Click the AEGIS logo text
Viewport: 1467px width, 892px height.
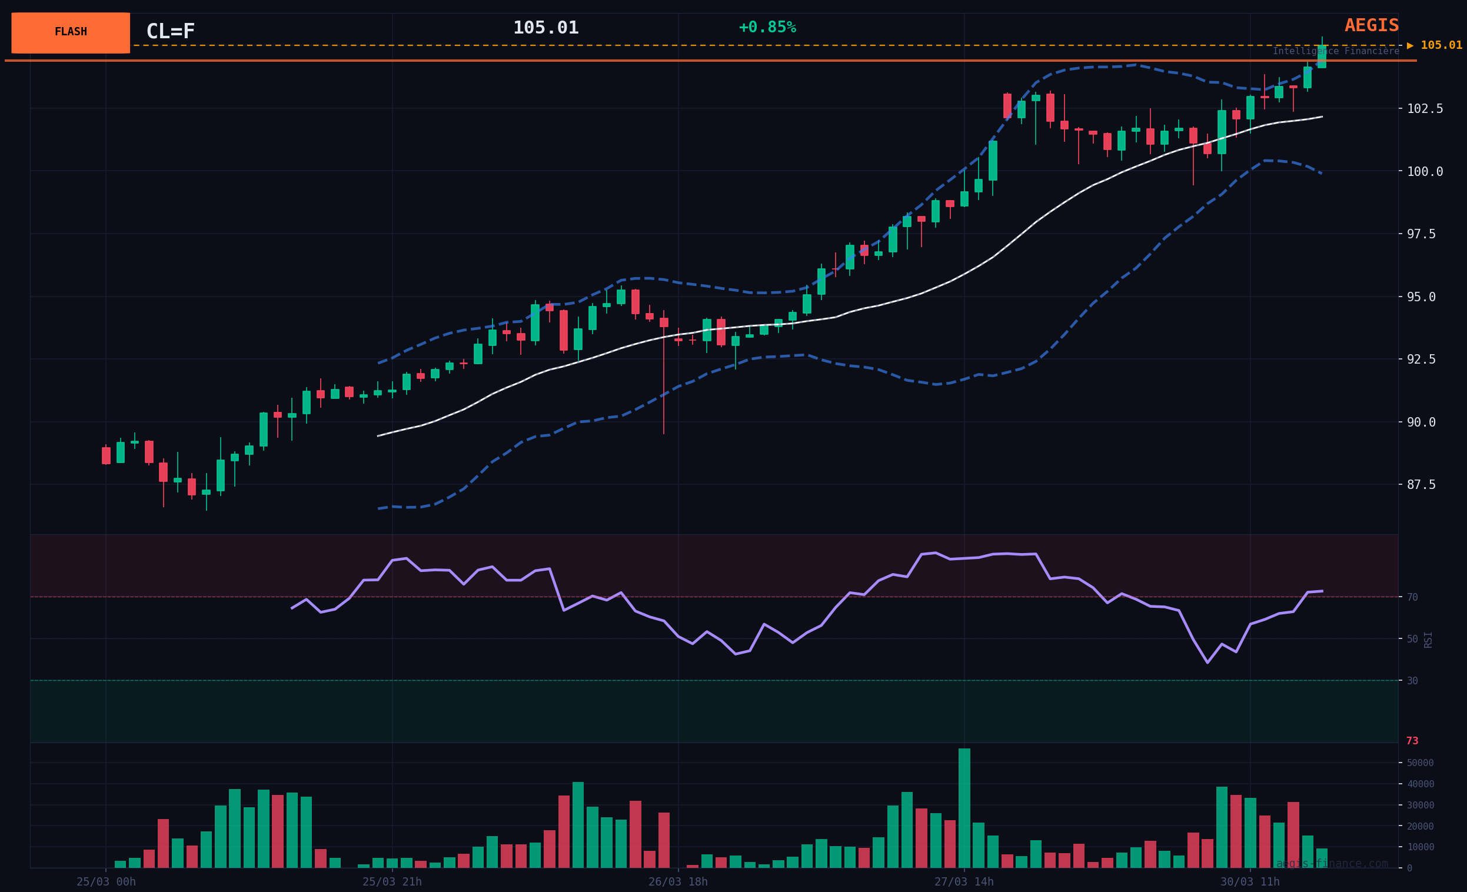(x=1371, y=26)
